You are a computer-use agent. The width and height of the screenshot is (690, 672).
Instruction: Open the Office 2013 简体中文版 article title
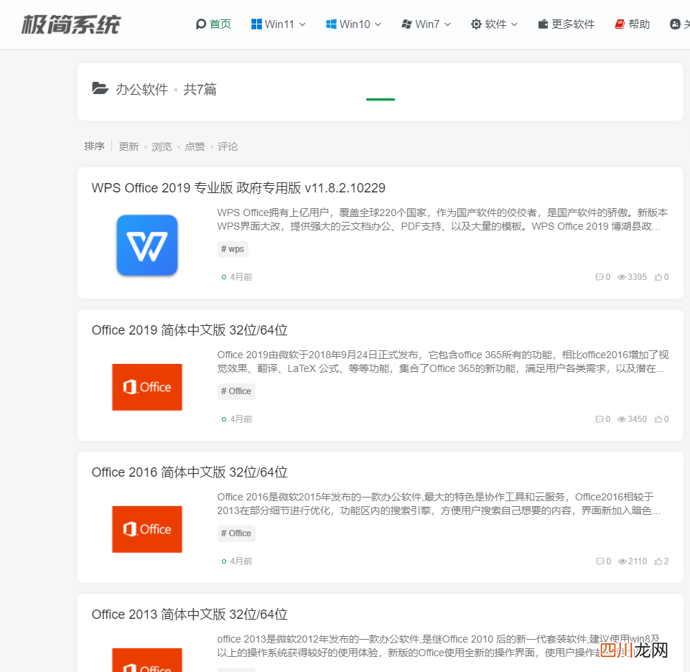point(190,615)
